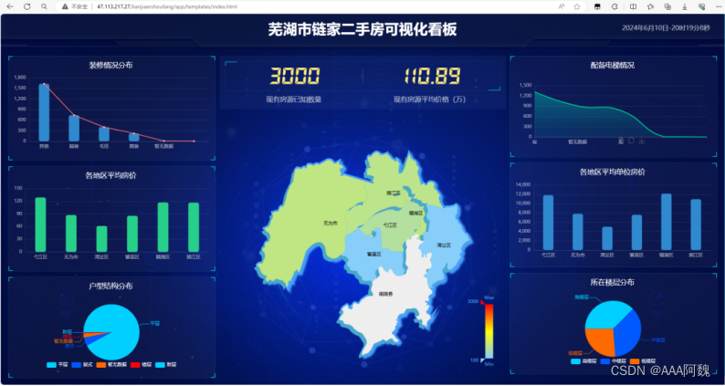Click the dashboard title 芜湖市链家二手房可视化看板
The image size is (725, 386).
click(x=362, y=29)
